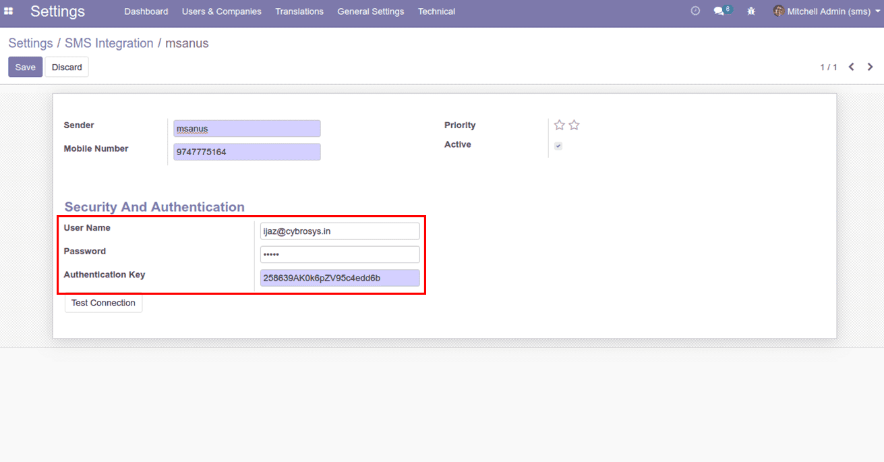
Task: Click the User Name label
Action: 87,227
